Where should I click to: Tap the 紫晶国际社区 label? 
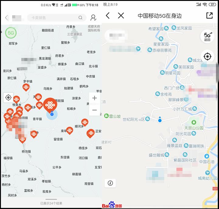click(185, 160)
